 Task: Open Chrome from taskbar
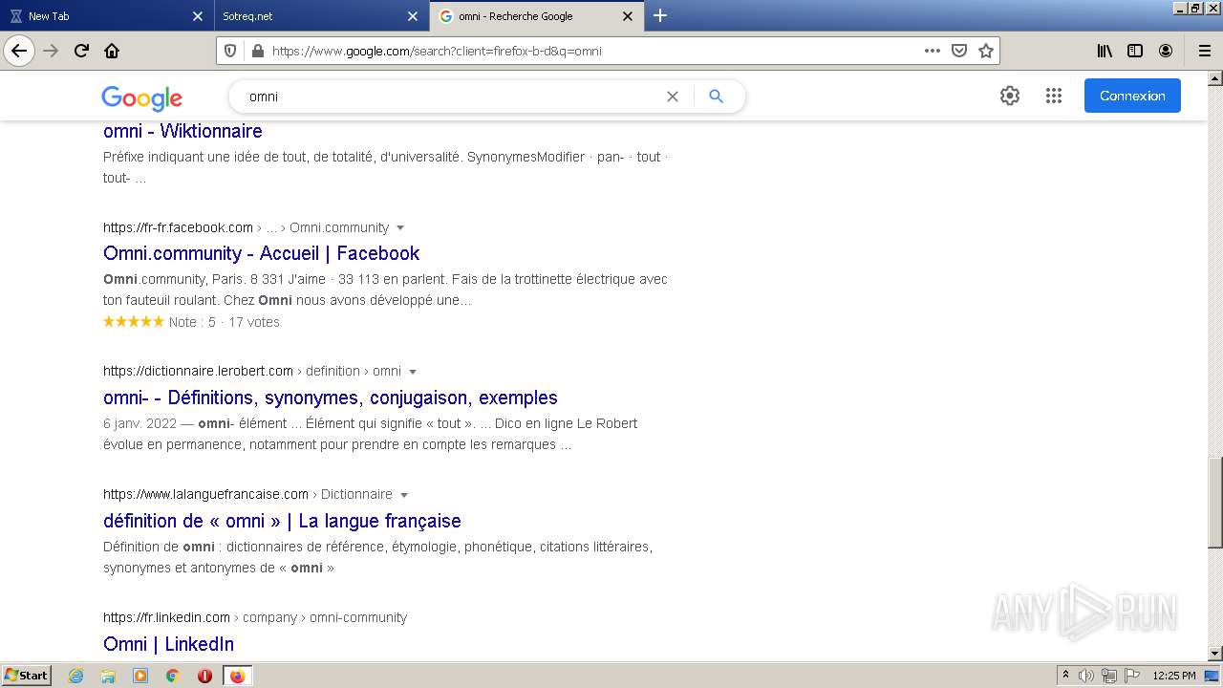tap(173, 676)
